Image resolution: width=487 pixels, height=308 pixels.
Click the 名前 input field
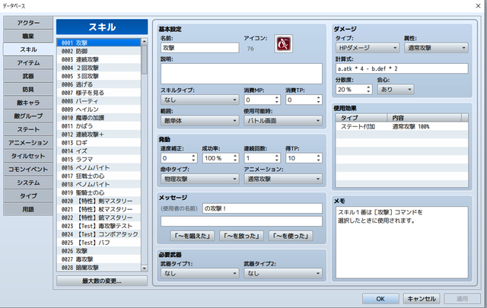point(199,48)
